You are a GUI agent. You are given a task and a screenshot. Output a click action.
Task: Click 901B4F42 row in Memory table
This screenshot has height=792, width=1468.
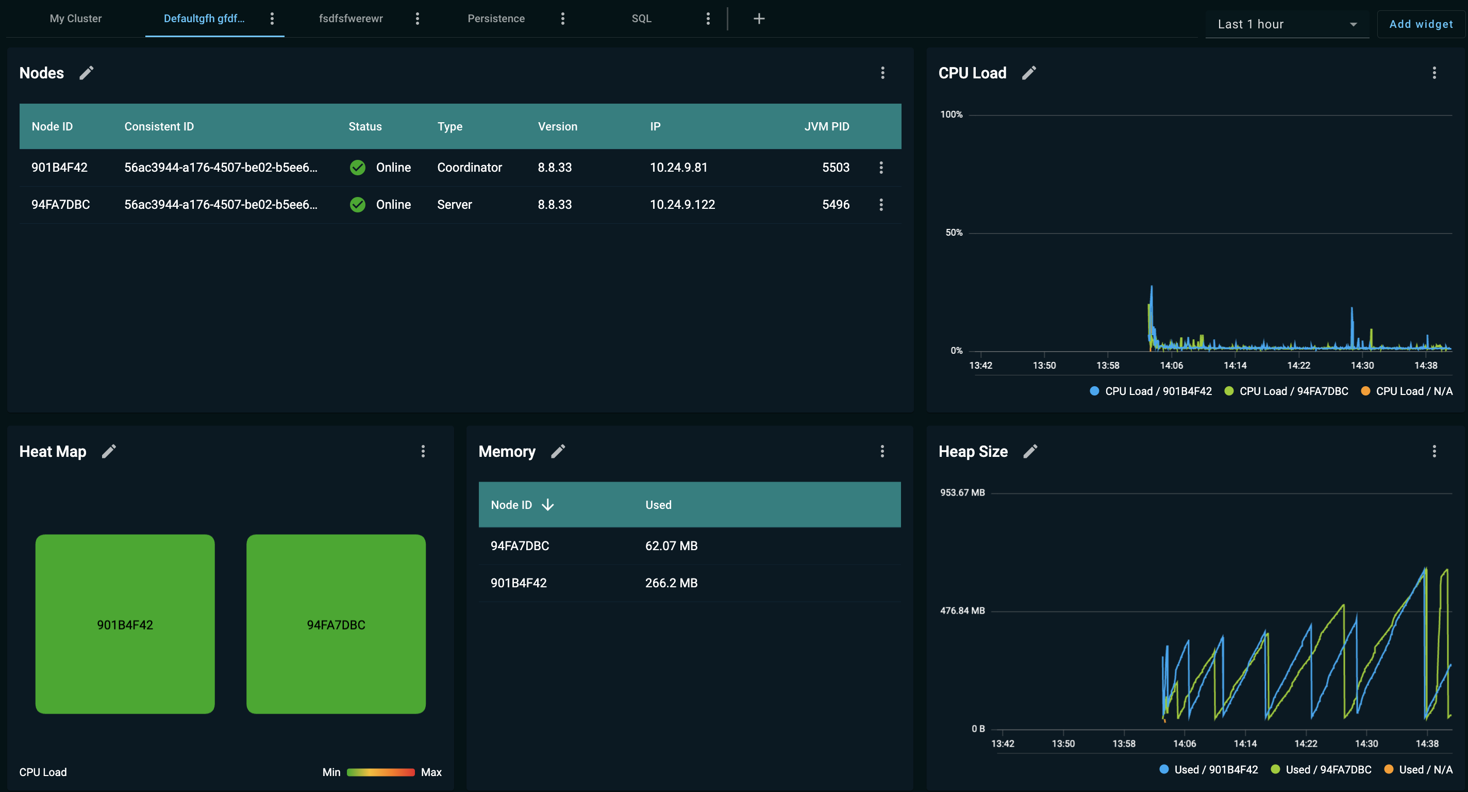point(690,583)
